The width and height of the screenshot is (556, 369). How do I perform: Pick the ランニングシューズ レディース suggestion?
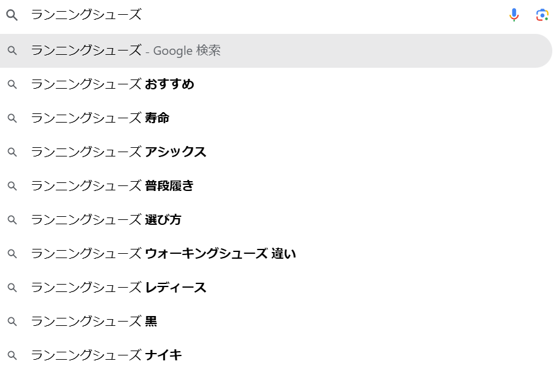click(x=276, y=288)
